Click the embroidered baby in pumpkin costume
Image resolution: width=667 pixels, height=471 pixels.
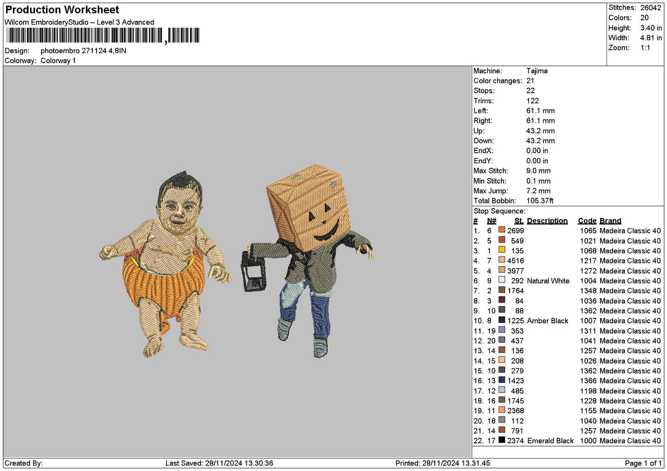(x=165, y=264)
